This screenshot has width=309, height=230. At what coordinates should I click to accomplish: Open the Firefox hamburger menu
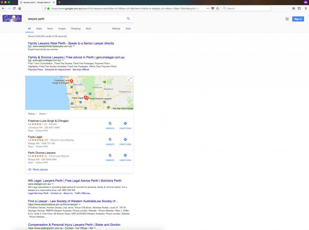306,8
